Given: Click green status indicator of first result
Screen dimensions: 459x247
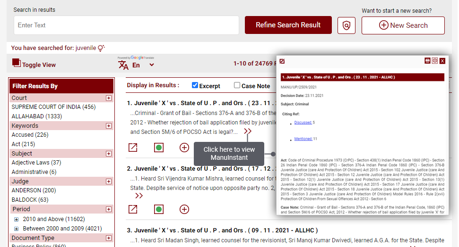Looking at the screenshot, I should [x=159, y=148].
